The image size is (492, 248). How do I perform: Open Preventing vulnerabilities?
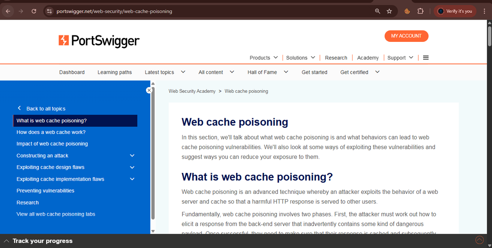click(46, 191)
